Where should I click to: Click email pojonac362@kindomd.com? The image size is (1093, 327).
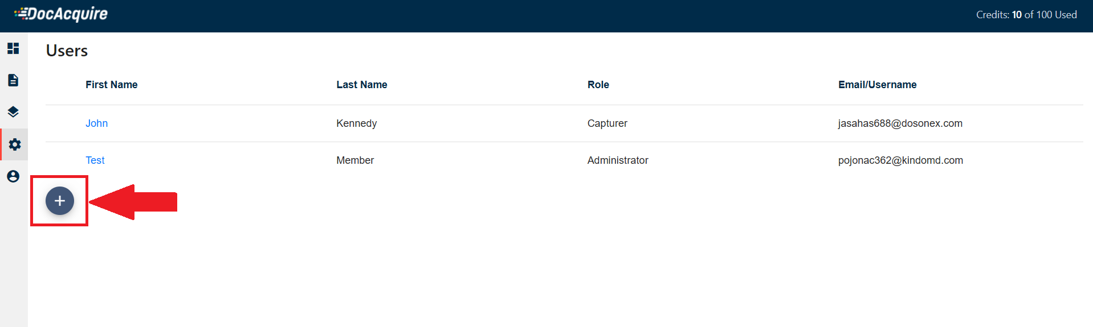coord(900,160)
